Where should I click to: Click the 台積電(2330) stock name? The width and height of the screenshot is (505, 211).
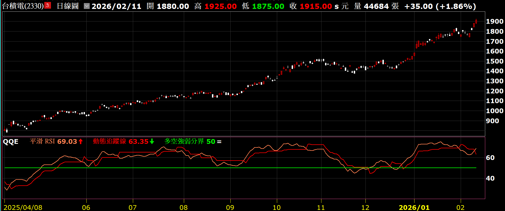coord(23,6)
